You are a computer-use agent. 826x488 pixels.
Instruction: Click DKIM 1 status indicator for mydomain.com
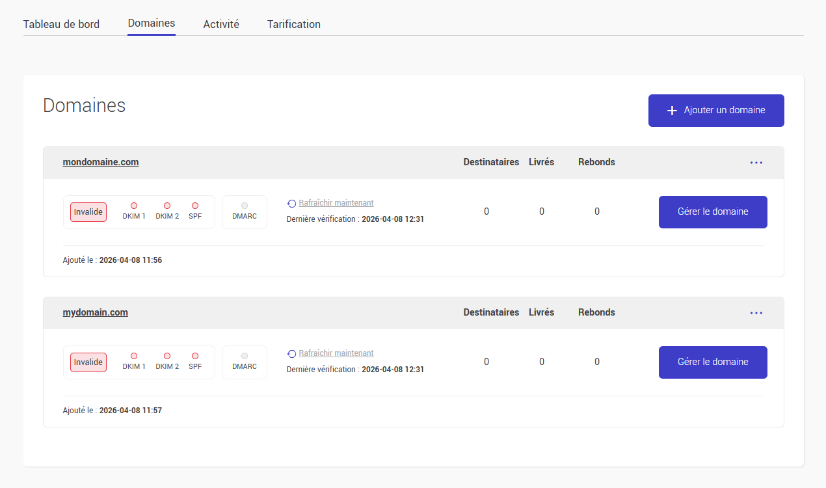point(134,356)
